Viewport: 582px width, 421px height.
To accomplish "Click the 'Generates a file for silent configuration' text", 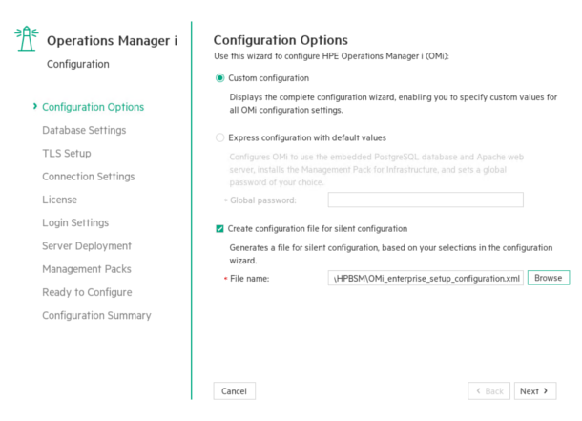I will point(391,254).
